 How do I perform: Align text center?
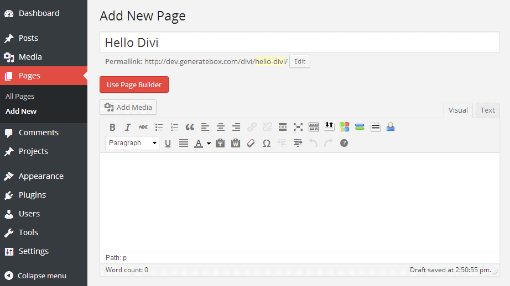(x=221, y=127)
